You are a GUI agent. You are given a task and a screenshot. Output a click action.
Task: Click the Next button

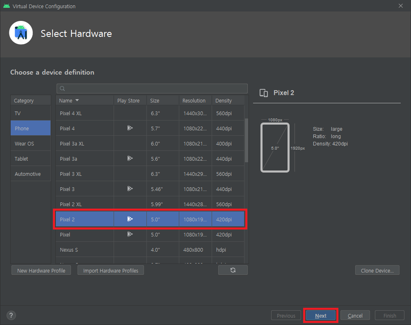click(321, 316)
